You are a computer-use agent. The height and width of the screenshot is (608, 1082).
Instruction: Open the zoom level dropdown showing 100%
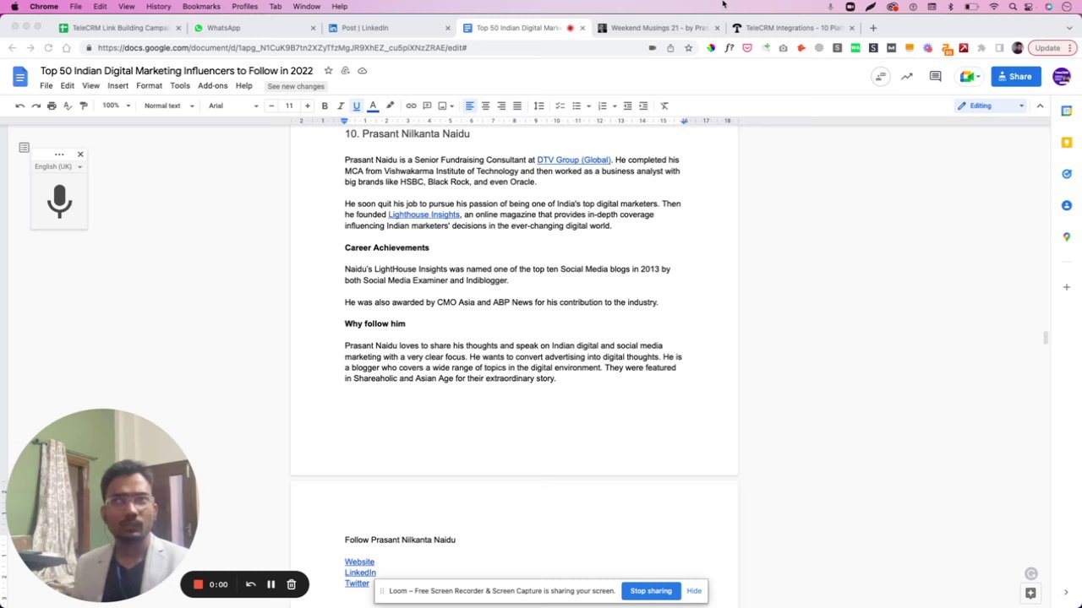tap(117, 106)
